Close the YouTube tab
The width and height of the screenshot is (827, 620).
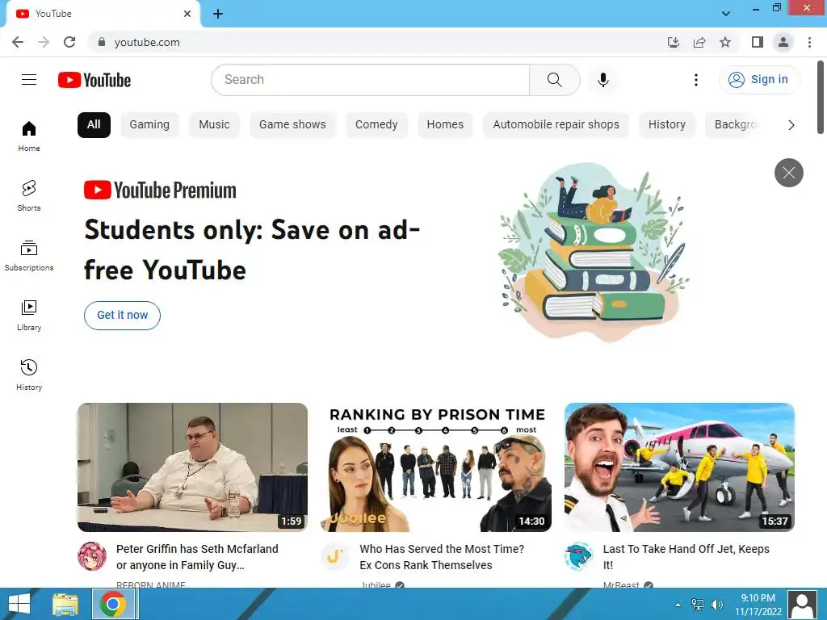coord(187,14)
